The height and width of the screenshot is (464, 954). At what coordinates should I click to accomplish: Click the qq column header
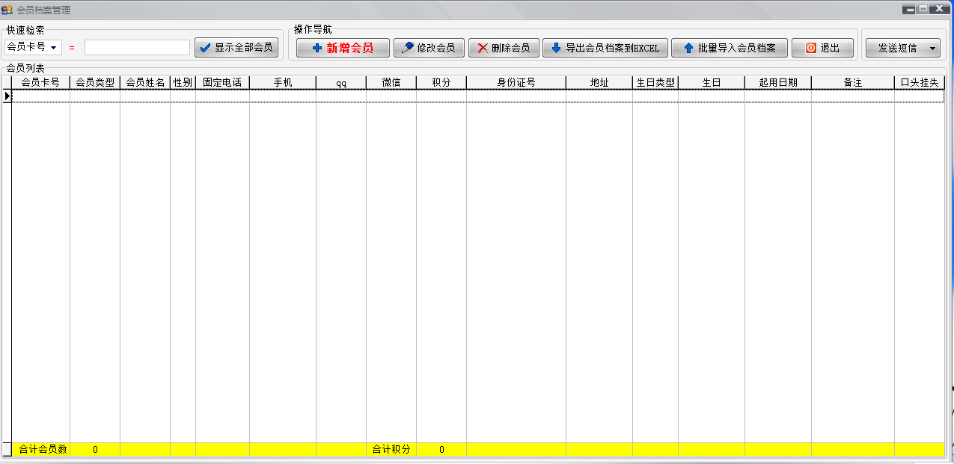click(x=341, y=82)
